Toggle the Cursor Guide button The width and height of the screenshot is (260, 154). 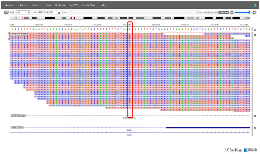(x=203, y=13)
